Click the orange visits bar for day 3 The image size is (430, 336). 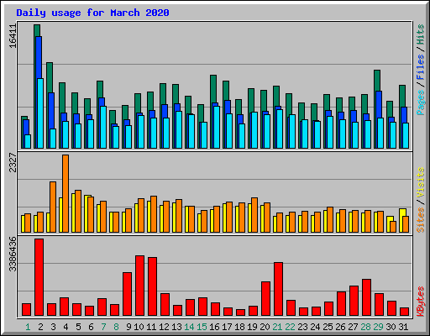pyautogui.click(x=53, y=207)
